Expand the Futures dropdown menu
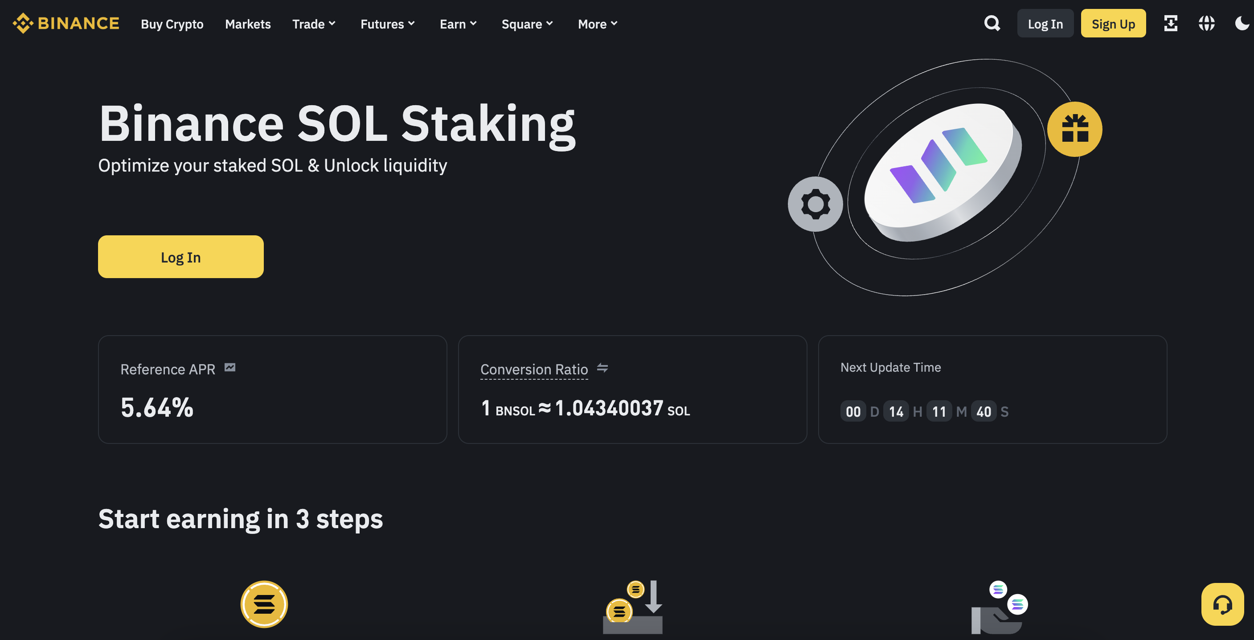This screenshot has width=1254, height=640. pos(388,23)
